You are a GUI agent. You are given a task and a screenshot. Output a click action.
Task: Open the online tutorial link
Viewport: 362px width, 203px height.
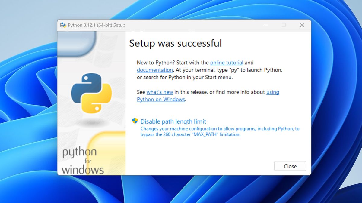pyautogui.click(x=227, y=63)
